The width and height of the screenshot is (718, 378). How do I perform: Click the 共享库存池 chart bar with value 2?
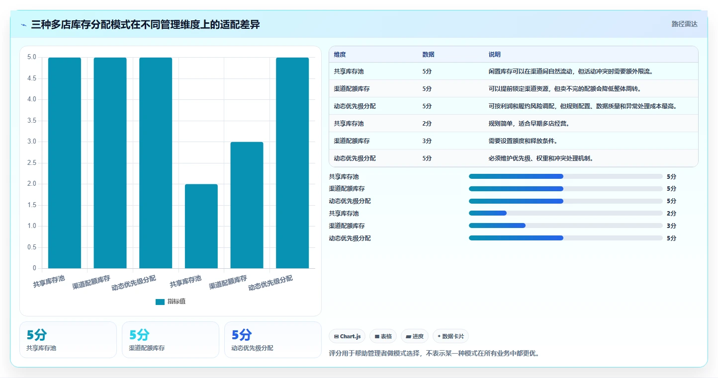point(201,226)
